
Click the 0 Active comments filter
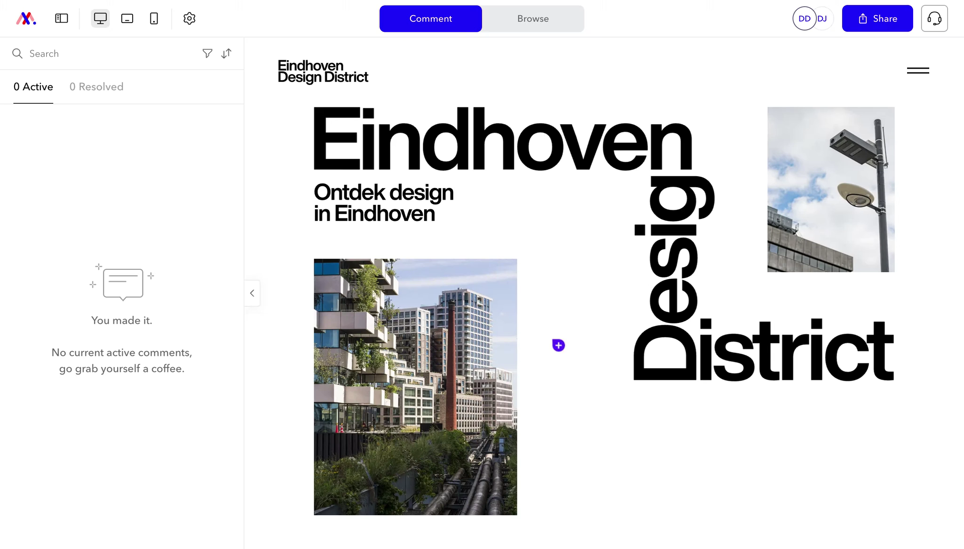coord(33,86)
